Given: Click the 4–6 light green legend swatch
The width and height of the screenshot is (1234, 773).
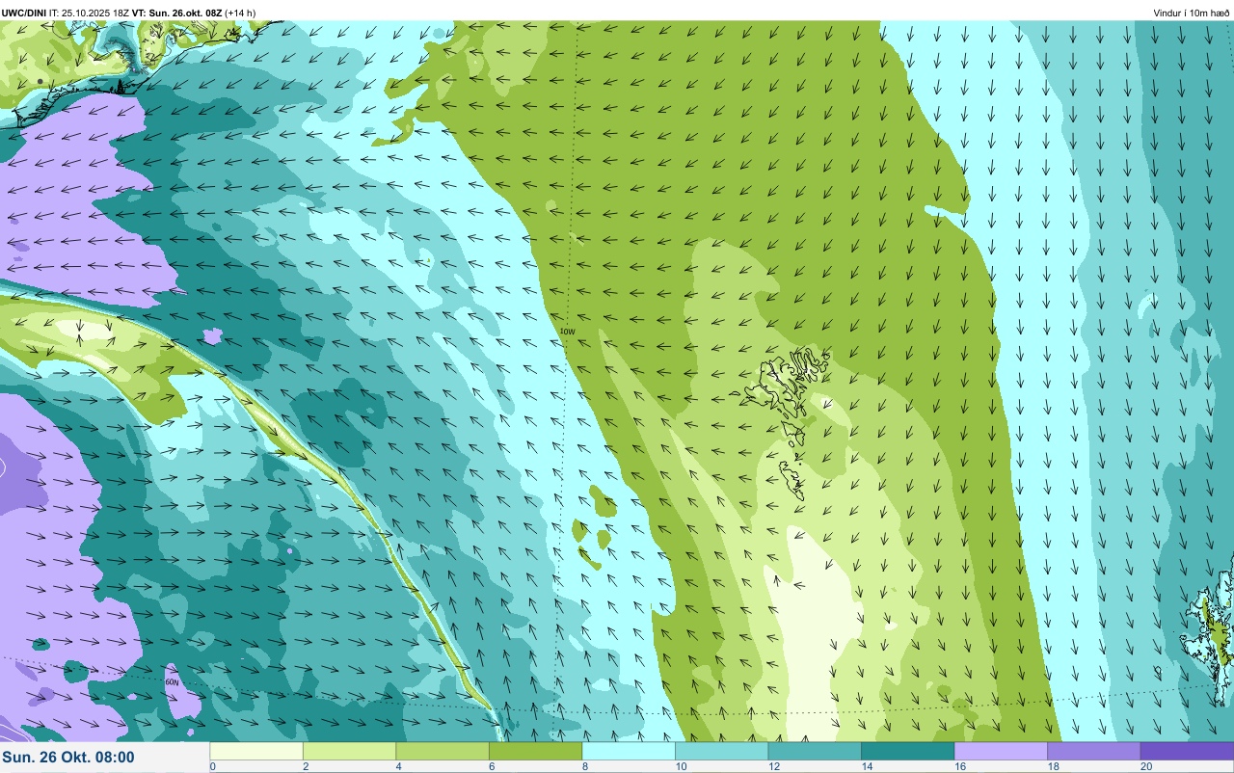Looking at the screenshot, I should pos(443,751).
